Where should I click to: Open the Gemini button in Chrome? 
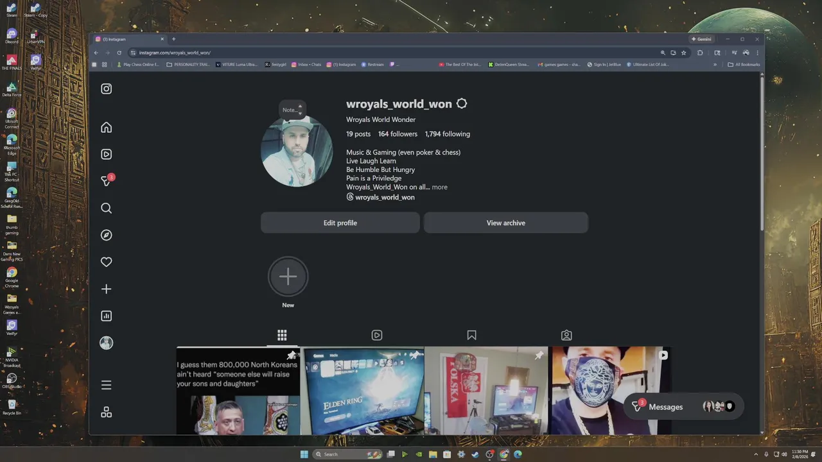[701, 39]
